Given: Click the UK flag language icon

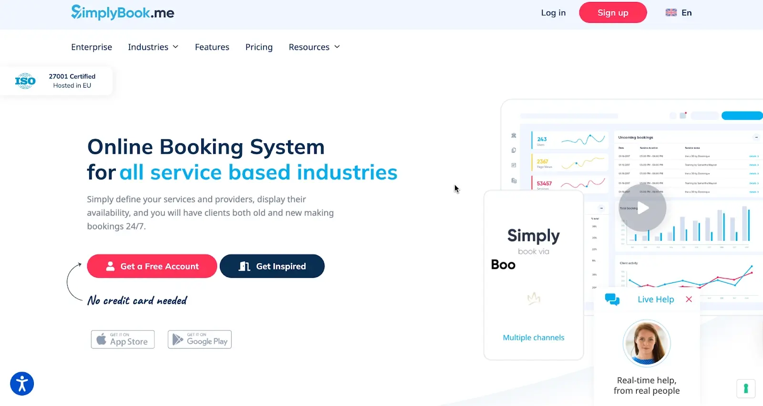Looking at the screenshot, I should 671,13.
